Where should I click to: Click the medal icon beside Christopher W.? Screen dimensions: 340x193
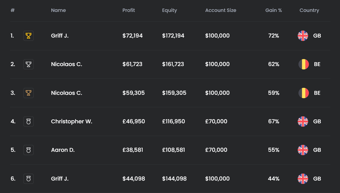[29, 121]
